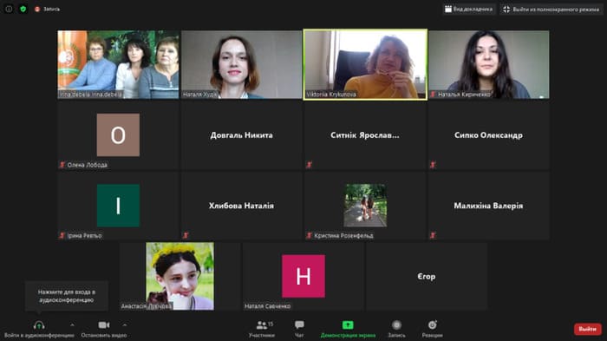Expand audio options arrow next to headphones

(72, 325)
